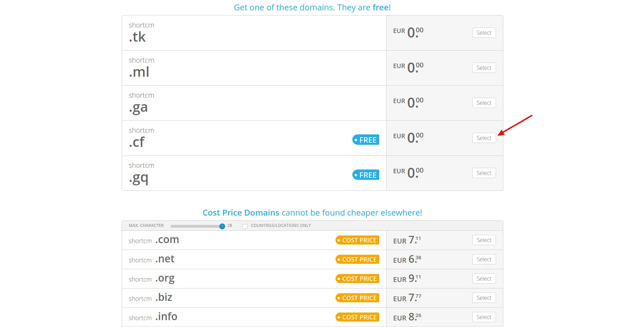
Task: Select the free shortcm.ml domain
Action: pos(484,68)
